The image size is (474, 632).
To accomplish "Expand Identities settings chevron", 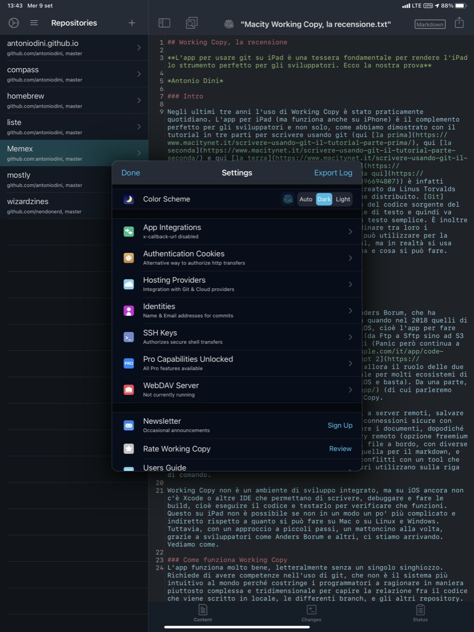I will click(350, 311).
